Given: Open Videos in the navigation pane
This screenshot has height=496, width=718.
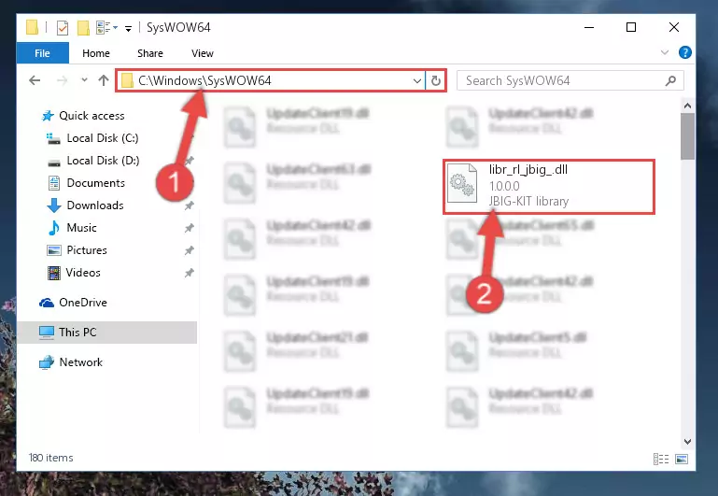Looking at the screenshot, I should (83, 273).
